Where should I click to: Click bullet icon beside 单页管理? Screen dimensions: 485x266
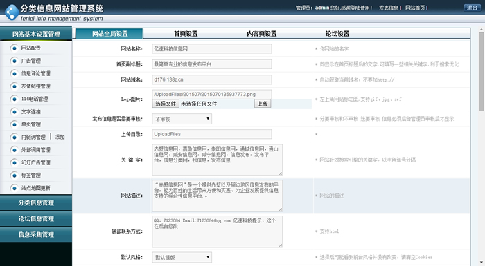pyautogui.click(x=14, y=124)
